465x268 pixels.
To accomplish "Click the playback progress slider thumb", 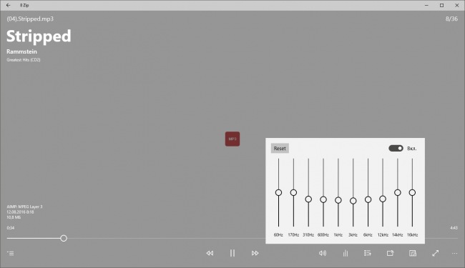I will point(64,238).
